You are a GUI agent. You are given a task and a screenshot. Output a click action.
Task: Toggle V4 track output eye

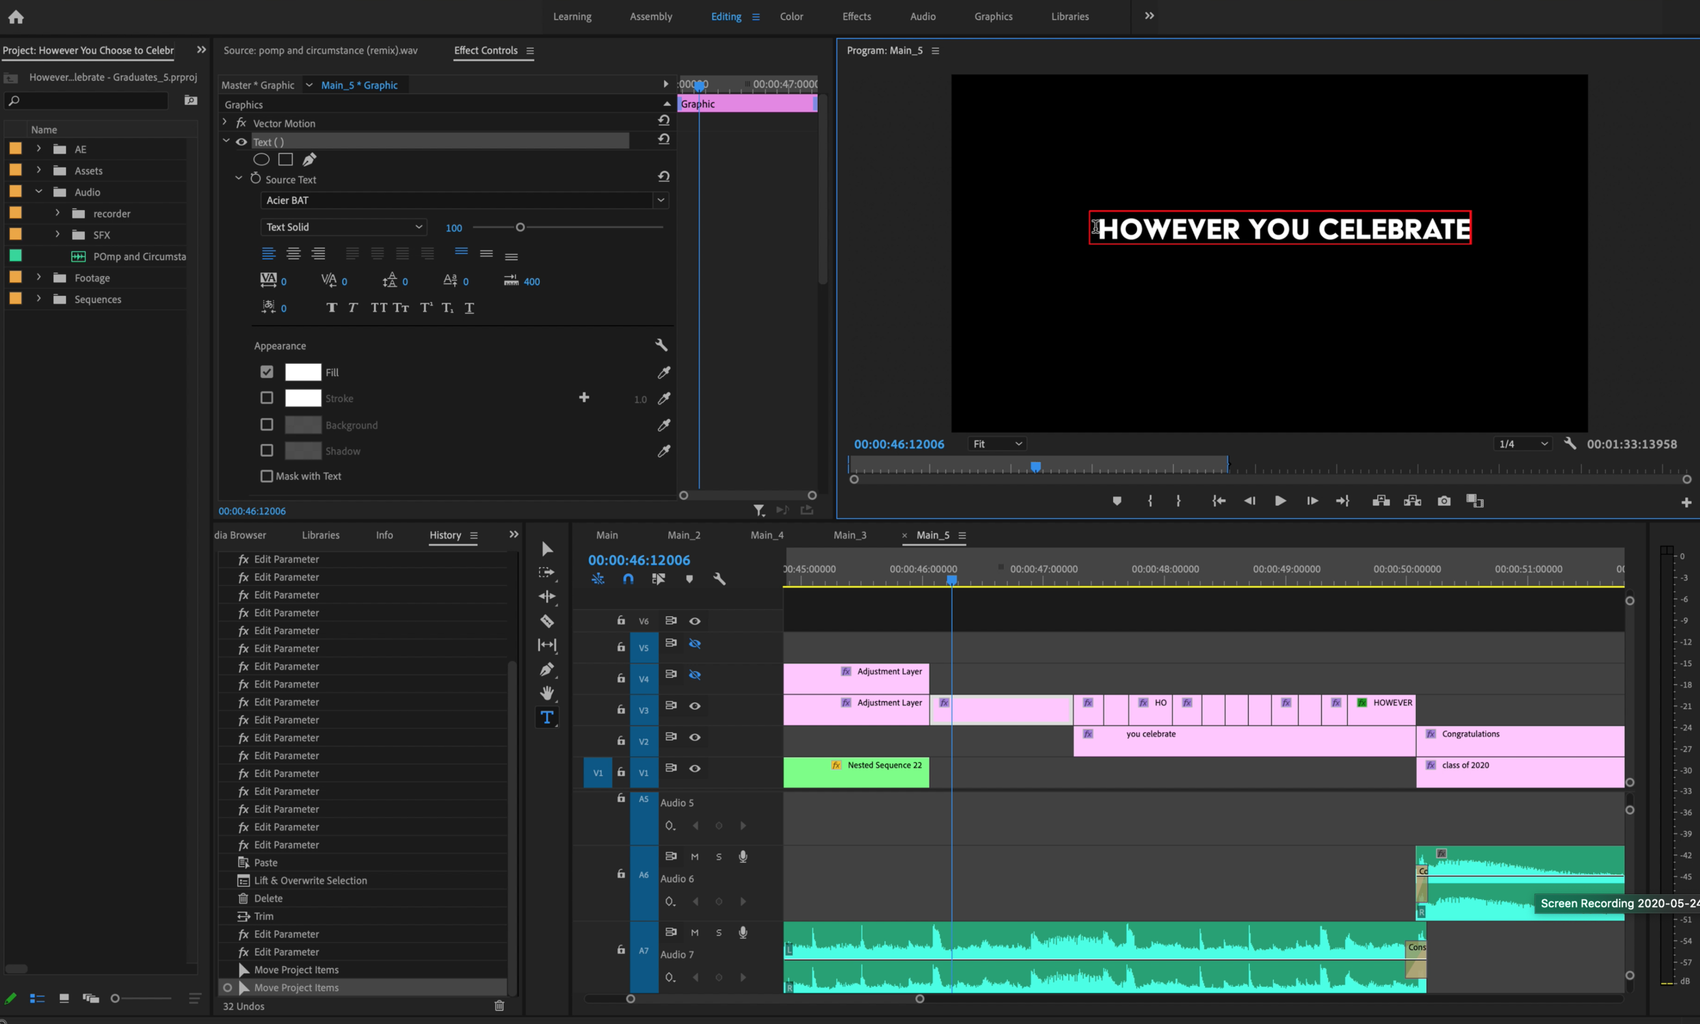pyautogui.click(x=695, y=675)
